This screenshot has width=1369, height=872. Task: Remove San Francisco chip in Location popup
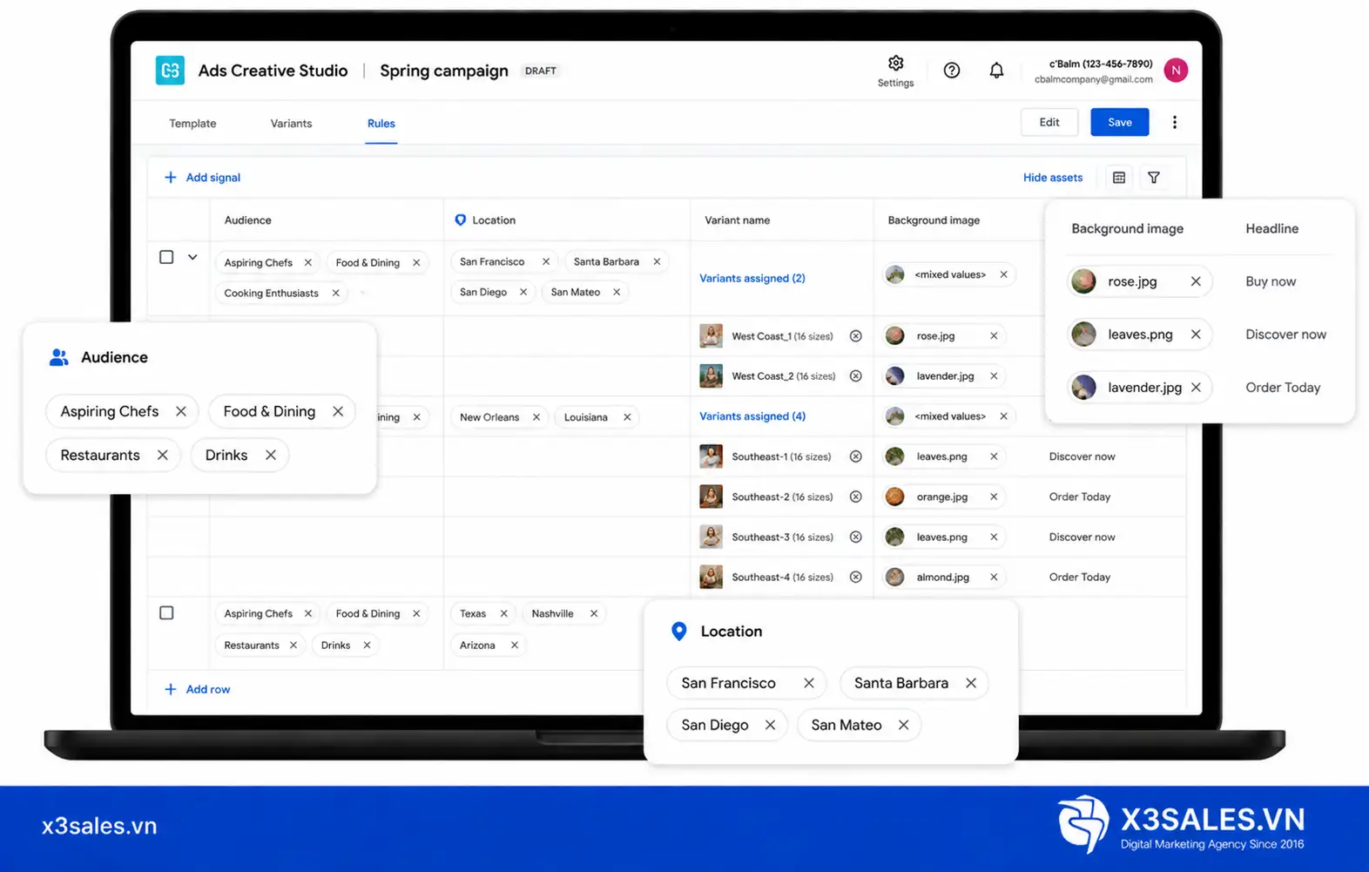coord(809,683)
